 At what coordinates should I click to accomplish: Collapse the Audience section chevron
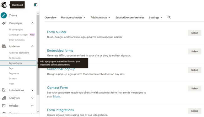tap(32, 46)
